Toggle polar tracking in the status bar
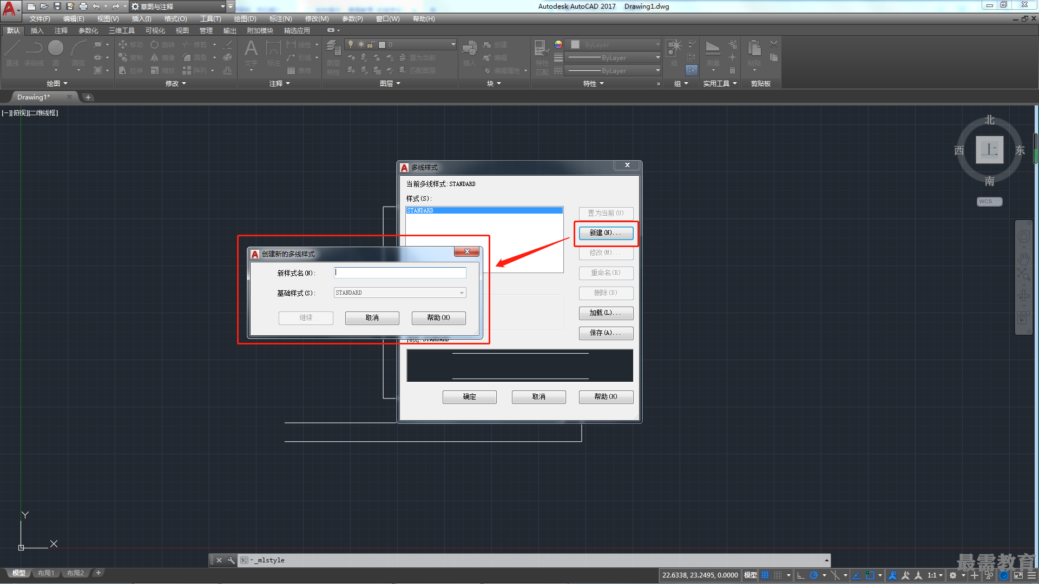This screenshot has width=1039, height=584. tap(813, 575)
